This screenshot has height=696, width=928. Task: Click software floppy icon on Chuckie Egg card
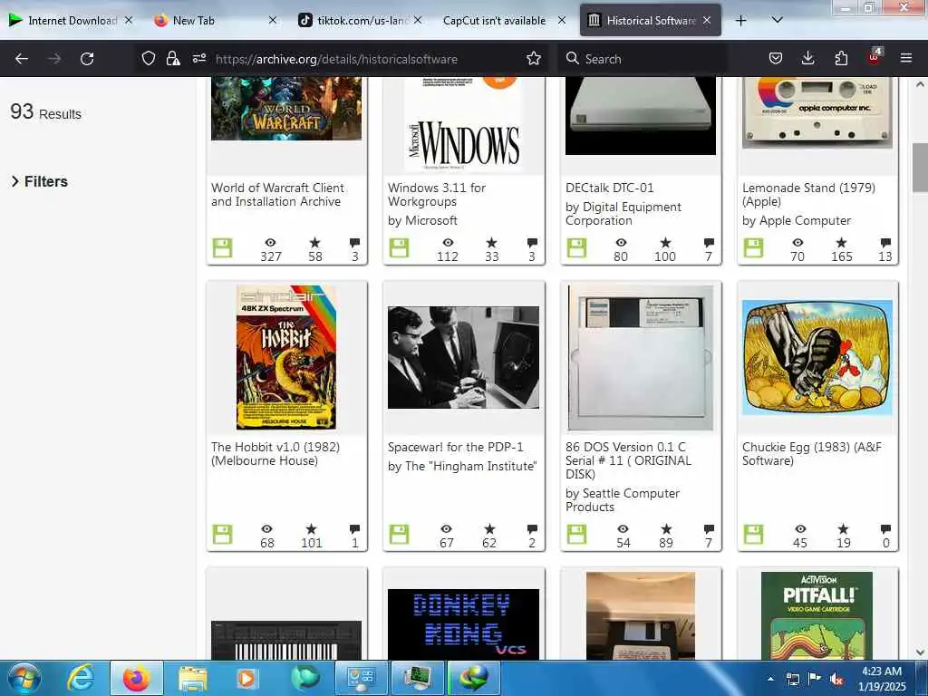[x=753, y=535]
